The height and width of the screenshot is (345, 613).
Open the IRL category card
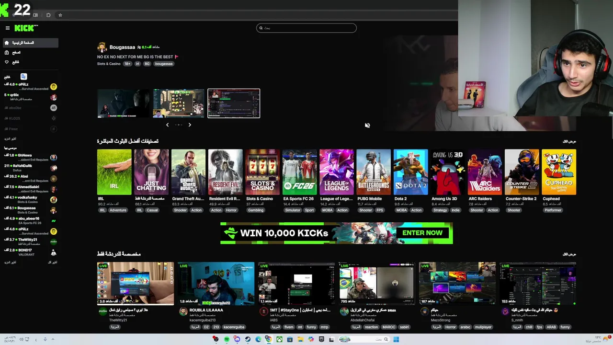(114, 172)
